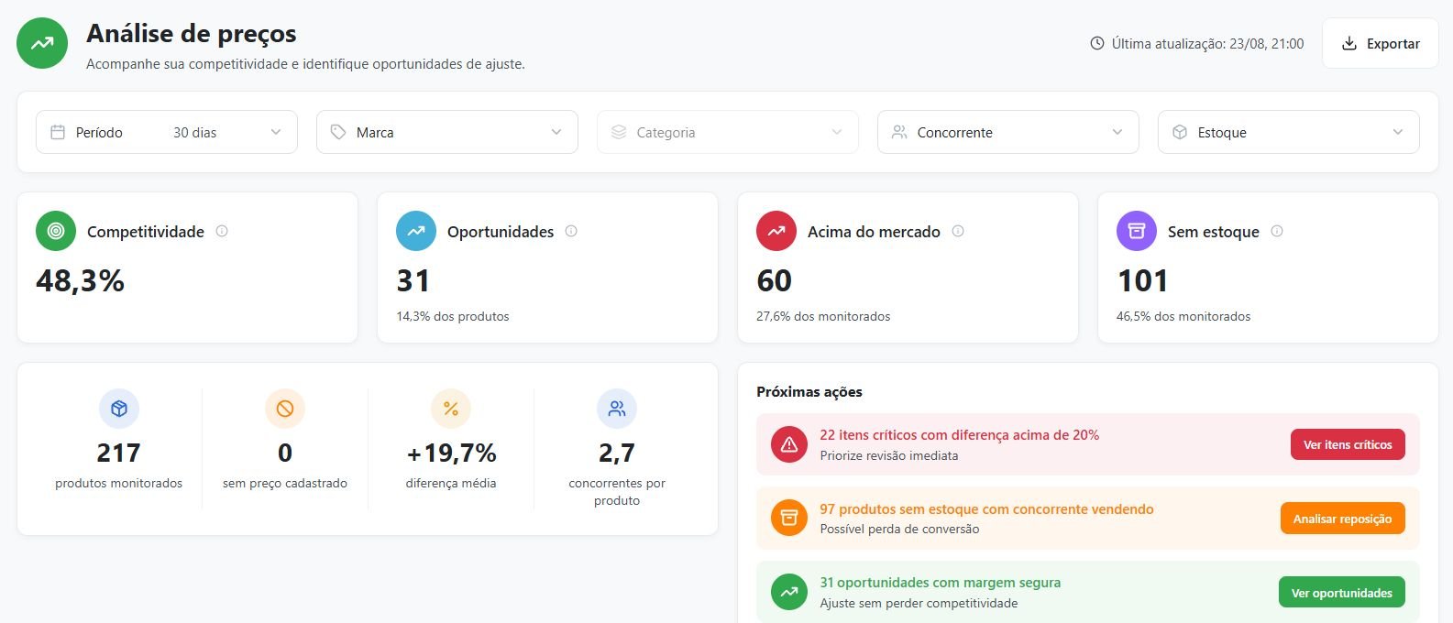Click the download icon in Exportar button
Image resolution: width=1453 pixels, height=623 pixels.
(1348, 43)
